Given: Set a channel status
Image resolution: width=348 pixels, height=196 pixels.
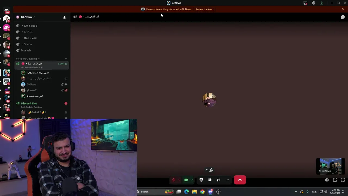Looking at the screenshot, I should pyautogui.click(x=32, y=68).
